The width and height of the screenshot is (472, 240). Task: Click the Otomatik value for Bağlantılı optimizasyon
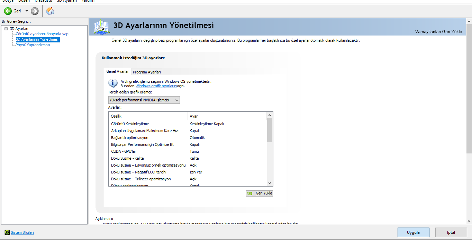click(x=197, y=138)
